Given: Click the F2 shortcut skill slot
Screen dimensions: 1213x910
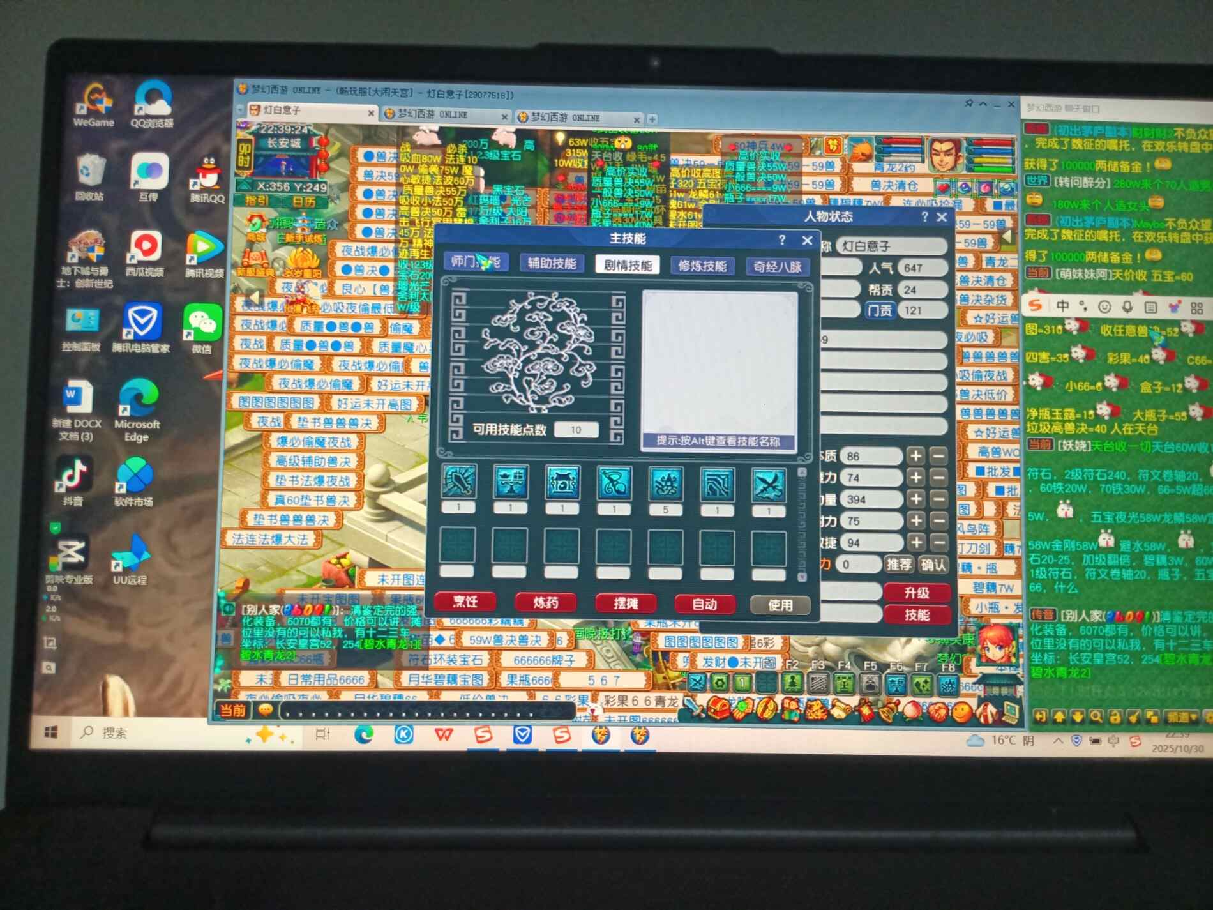Looking at the screenshot, I should coord(792,684).
